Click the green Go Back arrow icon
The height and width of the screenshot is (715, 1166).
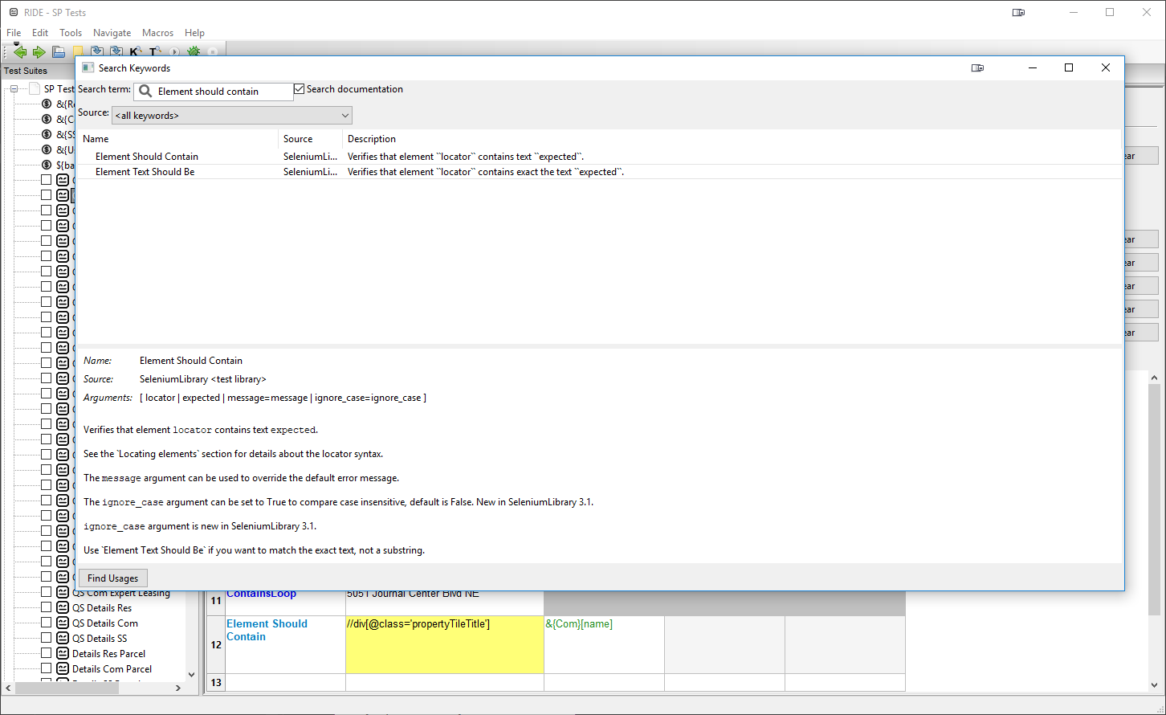tap(20, 52)
